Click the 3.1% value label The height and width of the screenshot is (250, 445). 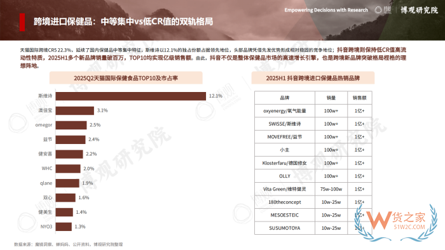[102, 110]
